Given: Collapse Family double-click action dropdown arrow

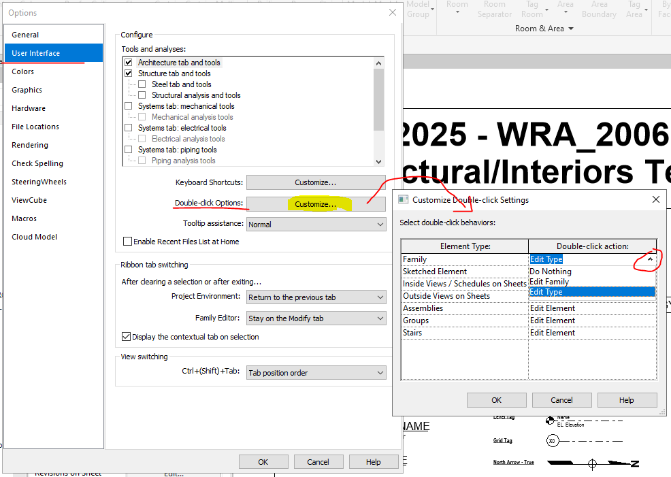Looking at the screenshot, I should (650, 259).
